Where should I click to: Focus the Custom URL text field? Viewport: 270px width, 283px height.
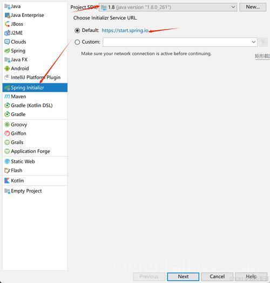[177, 42]
